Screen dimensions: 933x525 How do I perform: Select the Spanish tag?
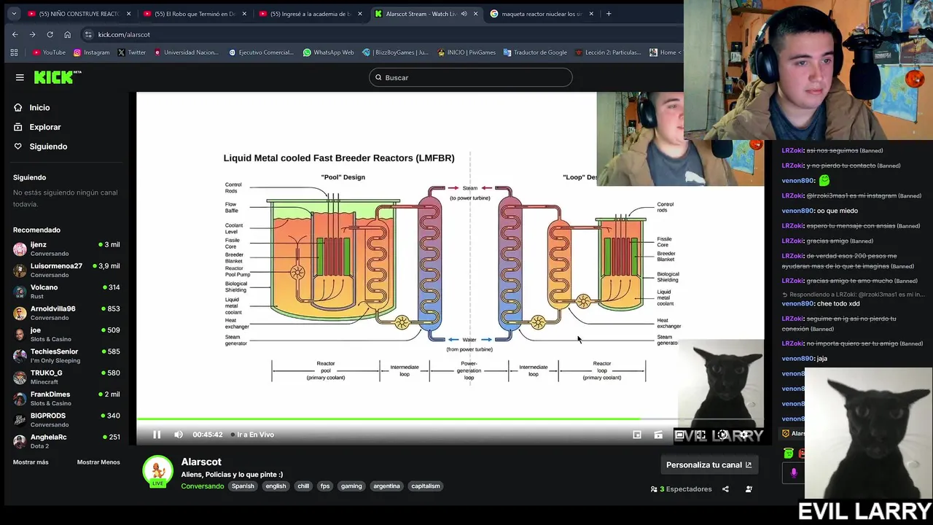pyautogui.click(x=243, y=486)
